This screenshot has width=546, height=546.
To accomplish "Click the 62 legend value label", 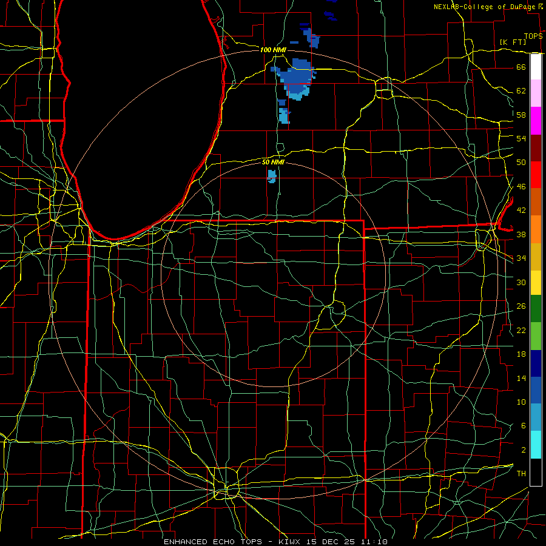I will (x=521, y=91).
